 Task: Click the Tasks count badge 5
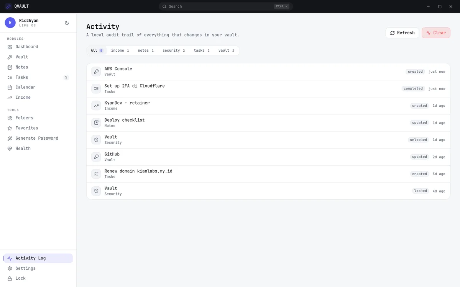(66, 77)
